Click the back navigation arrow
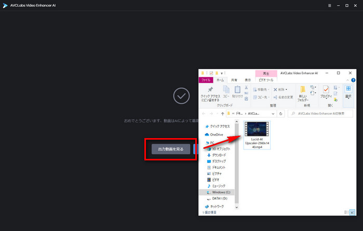The image size is (363, 231). pyautogui.click(x=204, y=114)
